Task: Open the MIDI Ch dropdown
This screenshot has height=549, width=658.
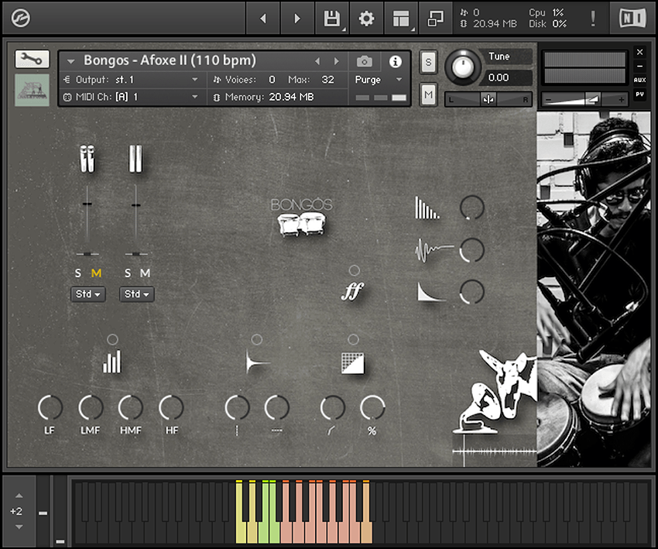Action: pos(130,97)
